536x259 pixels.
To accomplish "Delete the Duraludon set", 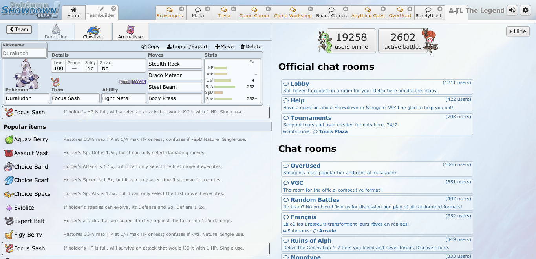I will point(251,46).
